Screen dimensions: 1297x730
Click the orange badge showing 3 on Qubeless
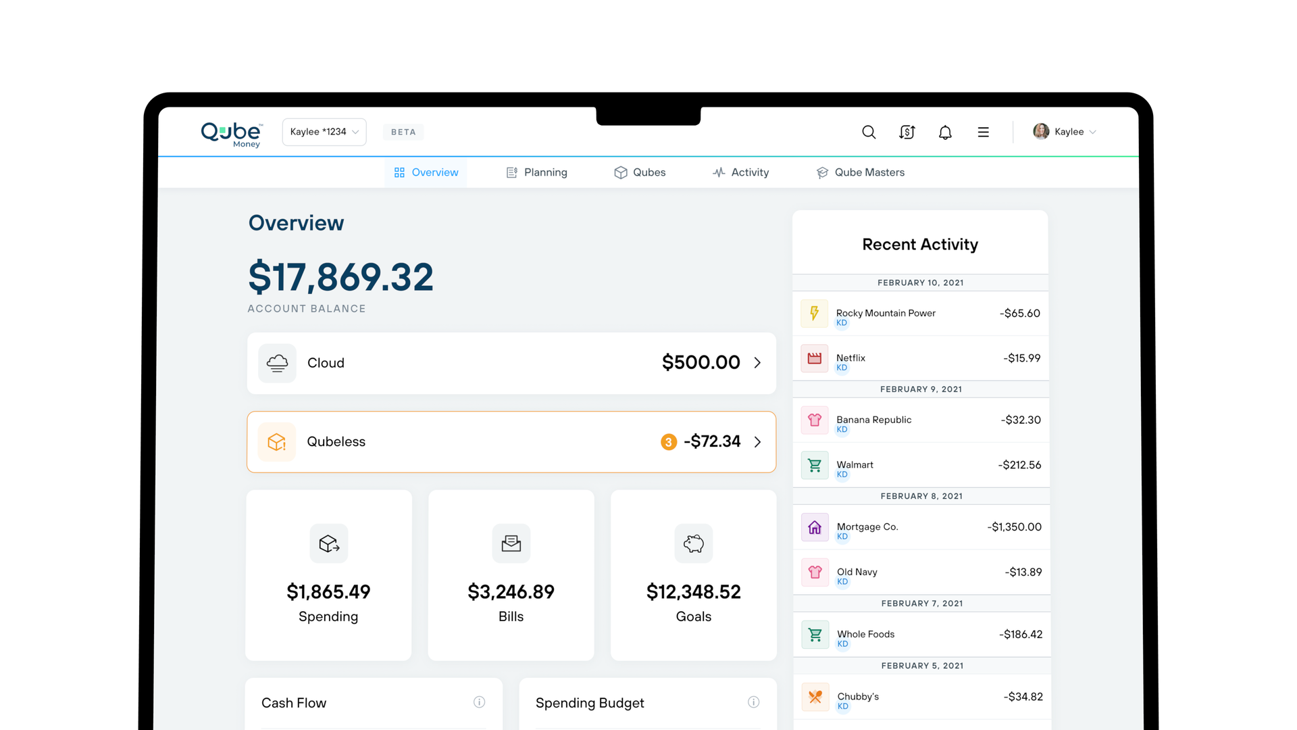coord(669,441)
